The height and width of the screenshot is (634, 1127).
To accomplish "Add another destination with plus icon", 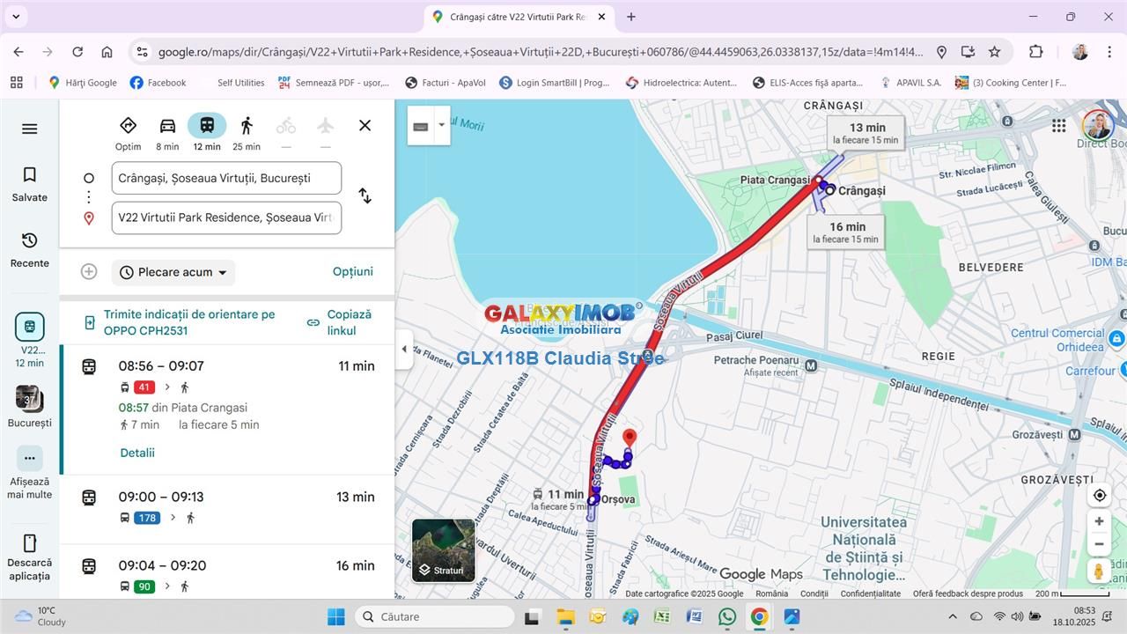I will click(x=89, y=272).
